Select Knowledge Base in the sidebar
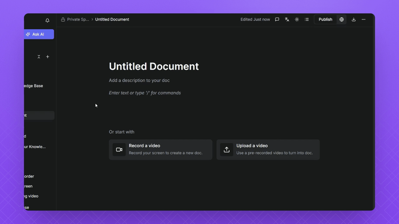 pyautogui.click(x=34, y=86)
